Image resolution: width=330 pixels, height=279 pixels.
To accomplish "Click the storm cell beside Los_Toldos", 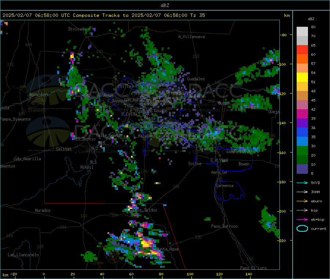I will point(131,208).
